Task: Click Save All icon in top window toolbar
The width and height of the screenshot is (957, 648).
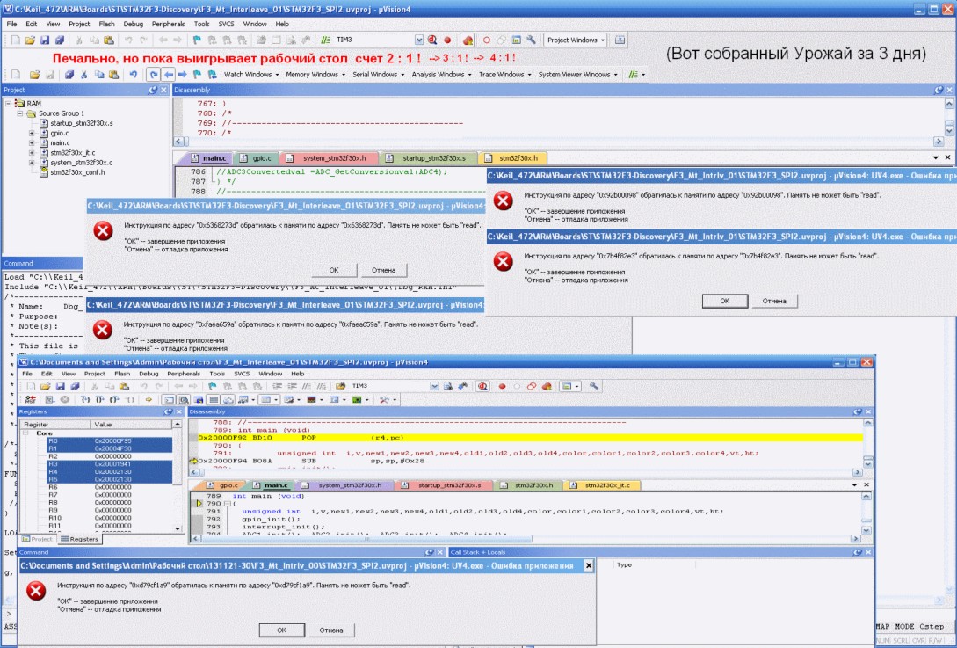Action: [x=59, y=40]
